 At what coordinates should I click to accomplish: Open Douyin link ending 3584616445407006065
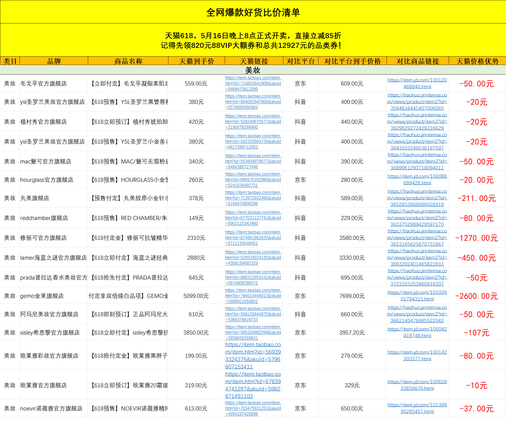click(x=417, y=102)
